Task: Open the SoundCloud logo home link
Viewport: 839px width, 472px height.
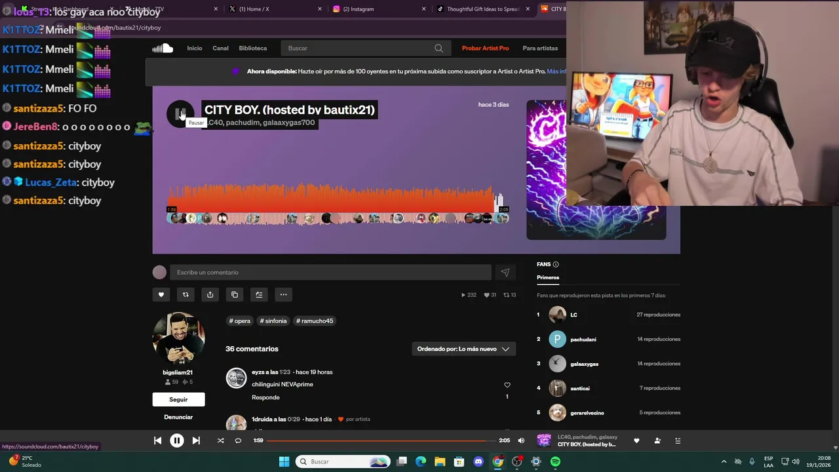Action: (x=163, y=48)
